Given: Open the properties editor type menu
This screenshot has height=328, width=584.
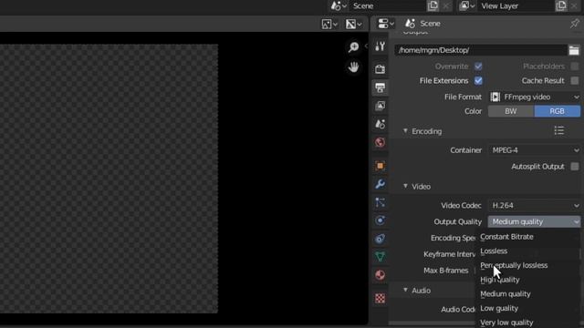Looking at the screenshot, I should (385, 24).
